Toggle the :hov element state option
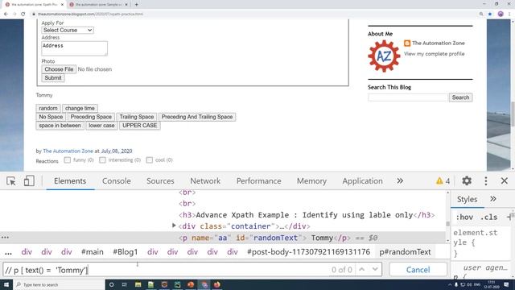 [464, 217]
